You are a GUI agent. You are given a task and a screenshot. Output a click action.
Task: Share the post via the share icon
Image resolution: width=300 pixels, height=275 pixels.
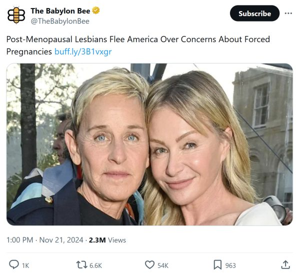(285, 265)
